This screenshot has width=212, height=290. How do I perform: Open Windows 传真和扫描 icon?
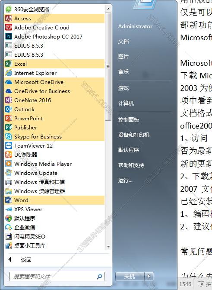9,182
